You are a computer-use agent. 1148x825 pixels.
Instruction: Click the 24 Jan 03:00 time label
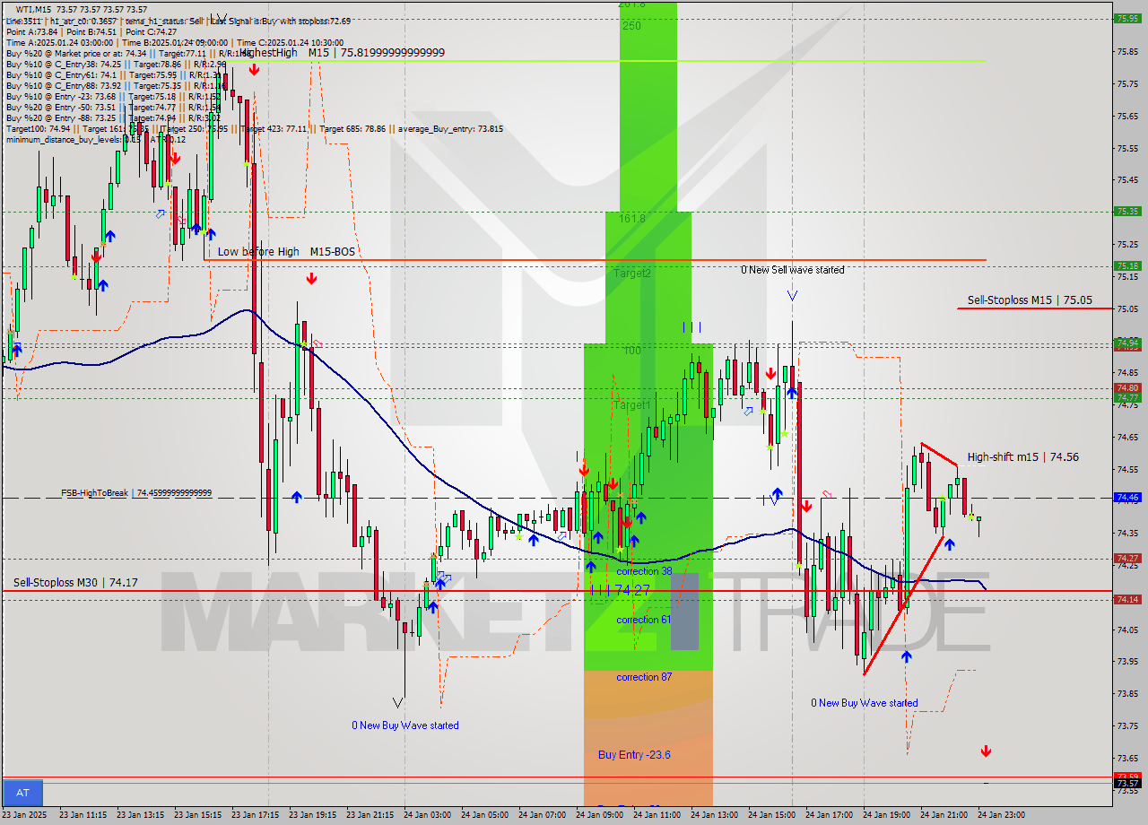pos(428,815)
